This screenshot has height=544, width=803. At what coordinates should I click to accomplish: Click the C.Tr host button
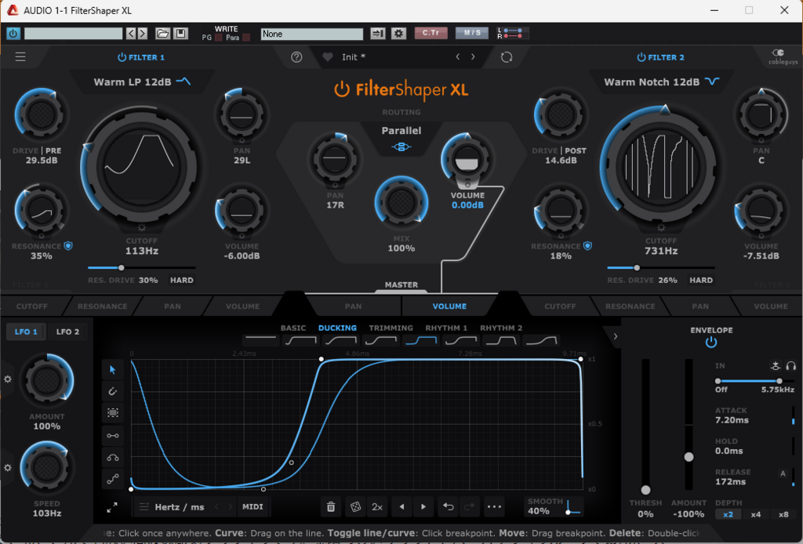pos(431,33)
